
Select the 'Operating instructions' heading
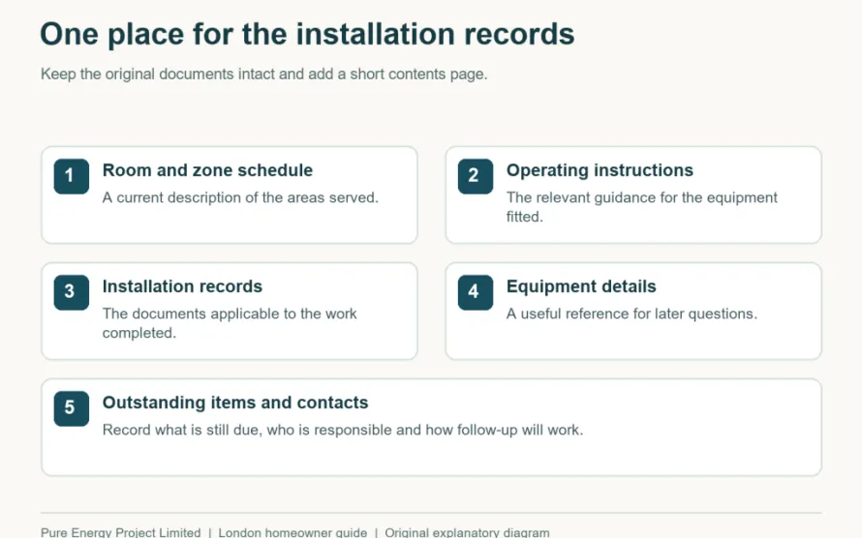(600, 170)
